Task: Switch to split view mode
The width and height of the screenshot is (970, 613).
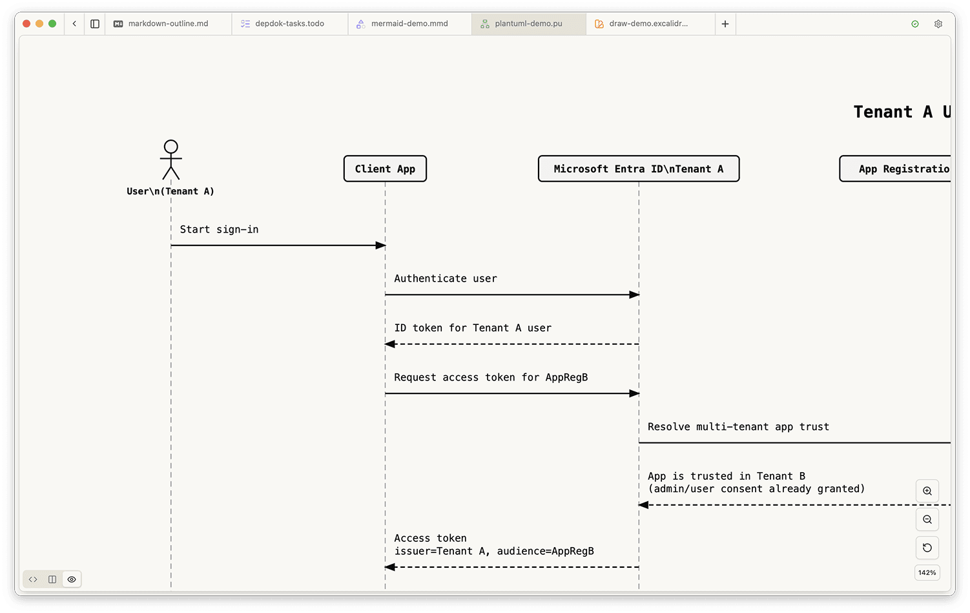Action: pyautogui.click(x=52, y=579)
